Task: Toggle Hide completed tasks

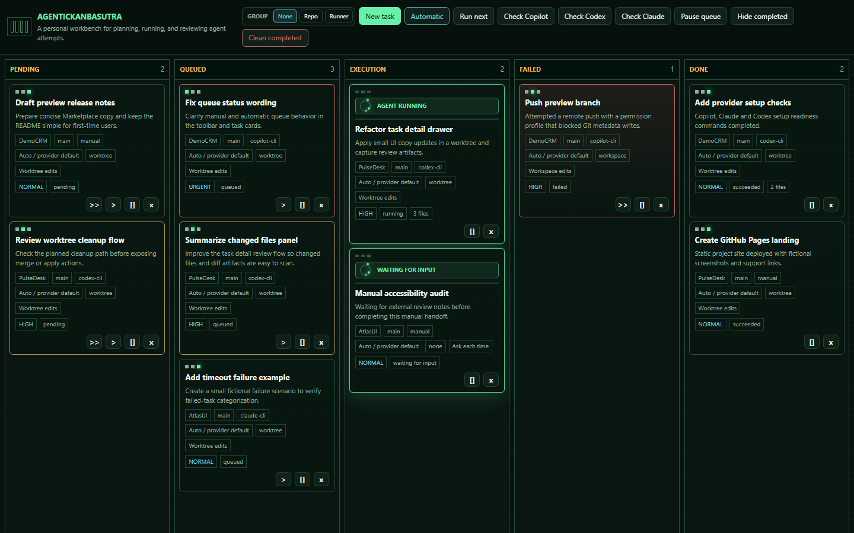Action: coord(762,17)
